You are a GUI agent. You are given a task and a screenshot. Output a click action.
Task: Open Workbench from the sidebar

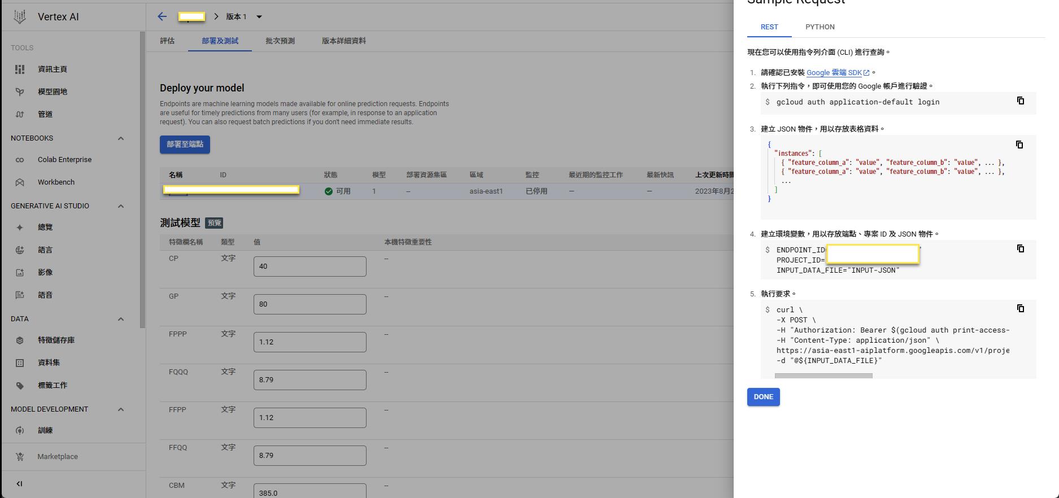click(56, 182)
